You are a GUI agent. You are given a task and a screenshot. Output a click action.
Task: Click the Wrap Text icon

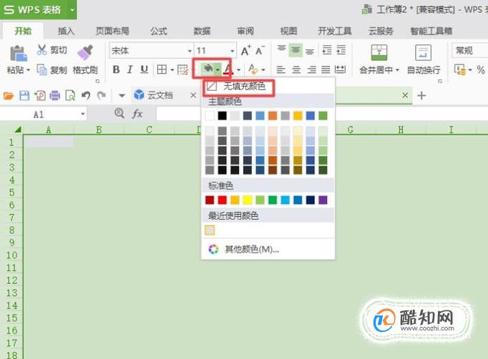(x=424, y=52)
